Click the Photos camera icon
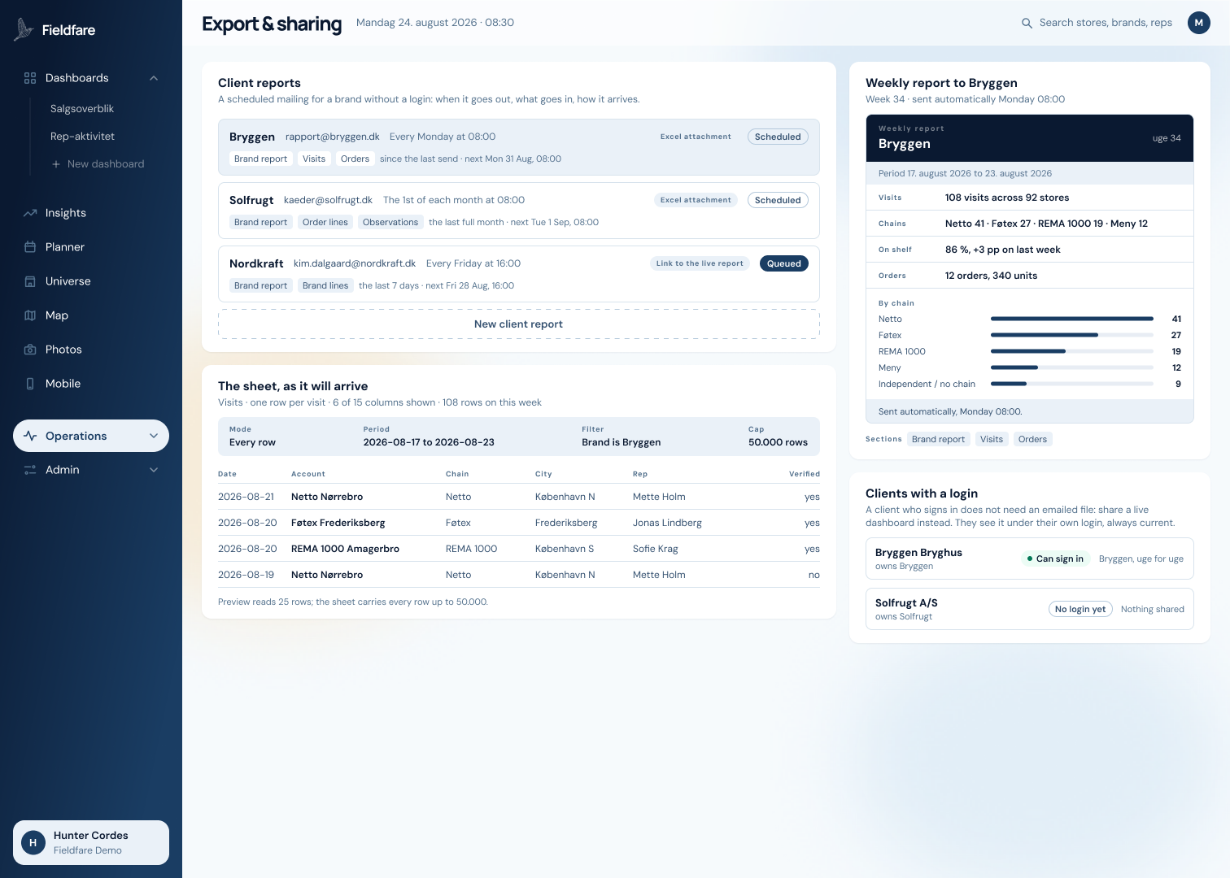 tap(30, 350)
